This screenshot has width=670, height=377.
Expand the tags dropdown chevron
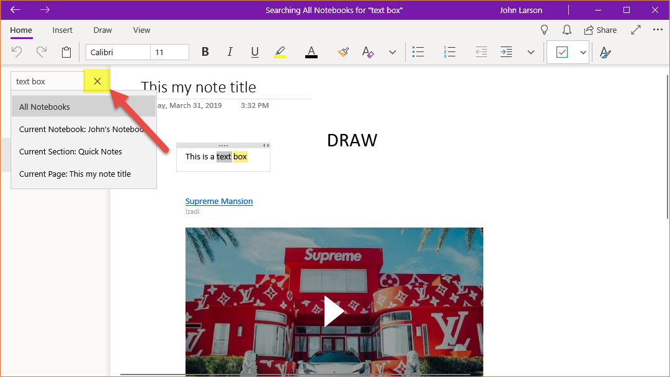tap(583, 52)
